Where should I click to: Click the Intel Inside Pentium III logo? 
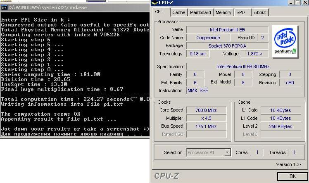point(285,41)
